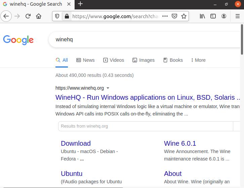Click the winehq search box
Image resolution: width=244 pixels, height=188 pixels.
tap(145, 40)
